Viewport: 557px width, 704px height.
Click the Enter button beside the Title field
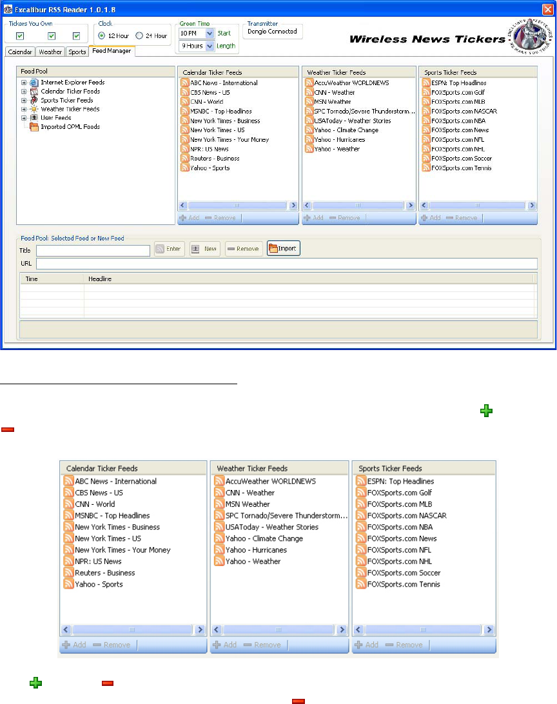[169, 249]
